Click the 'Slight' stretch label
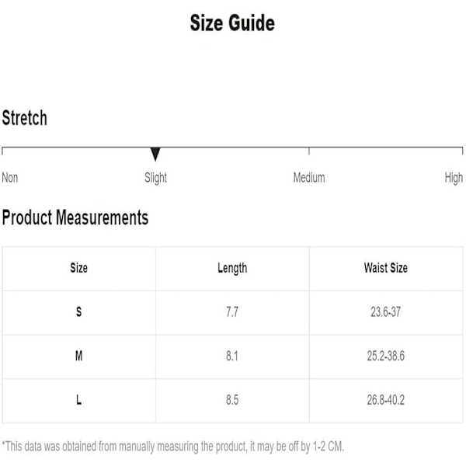The width and height of the screenshot is (466, 466). point(155,178)
